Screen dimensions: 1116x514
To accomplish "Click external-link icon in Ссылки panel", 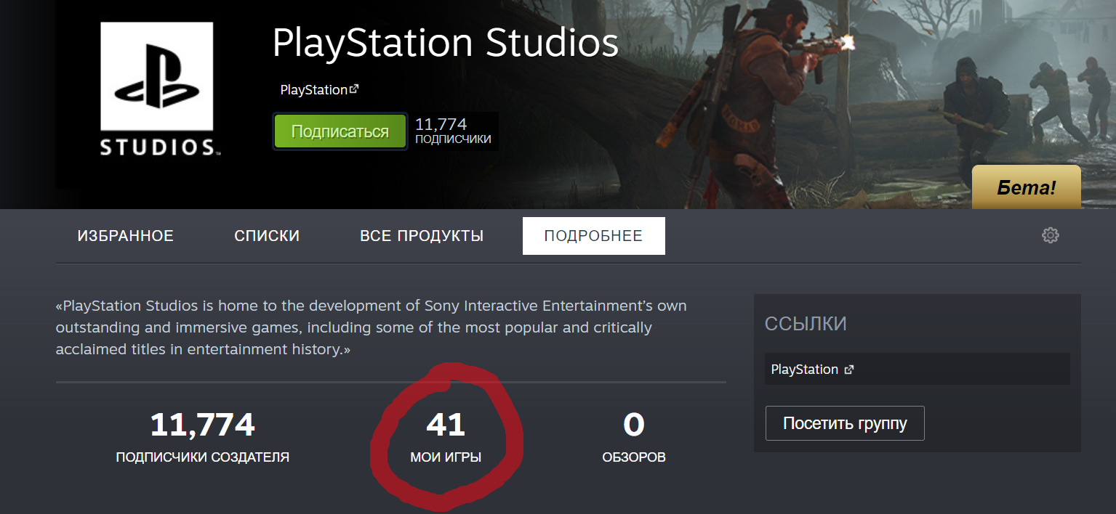I will [848, 370].
